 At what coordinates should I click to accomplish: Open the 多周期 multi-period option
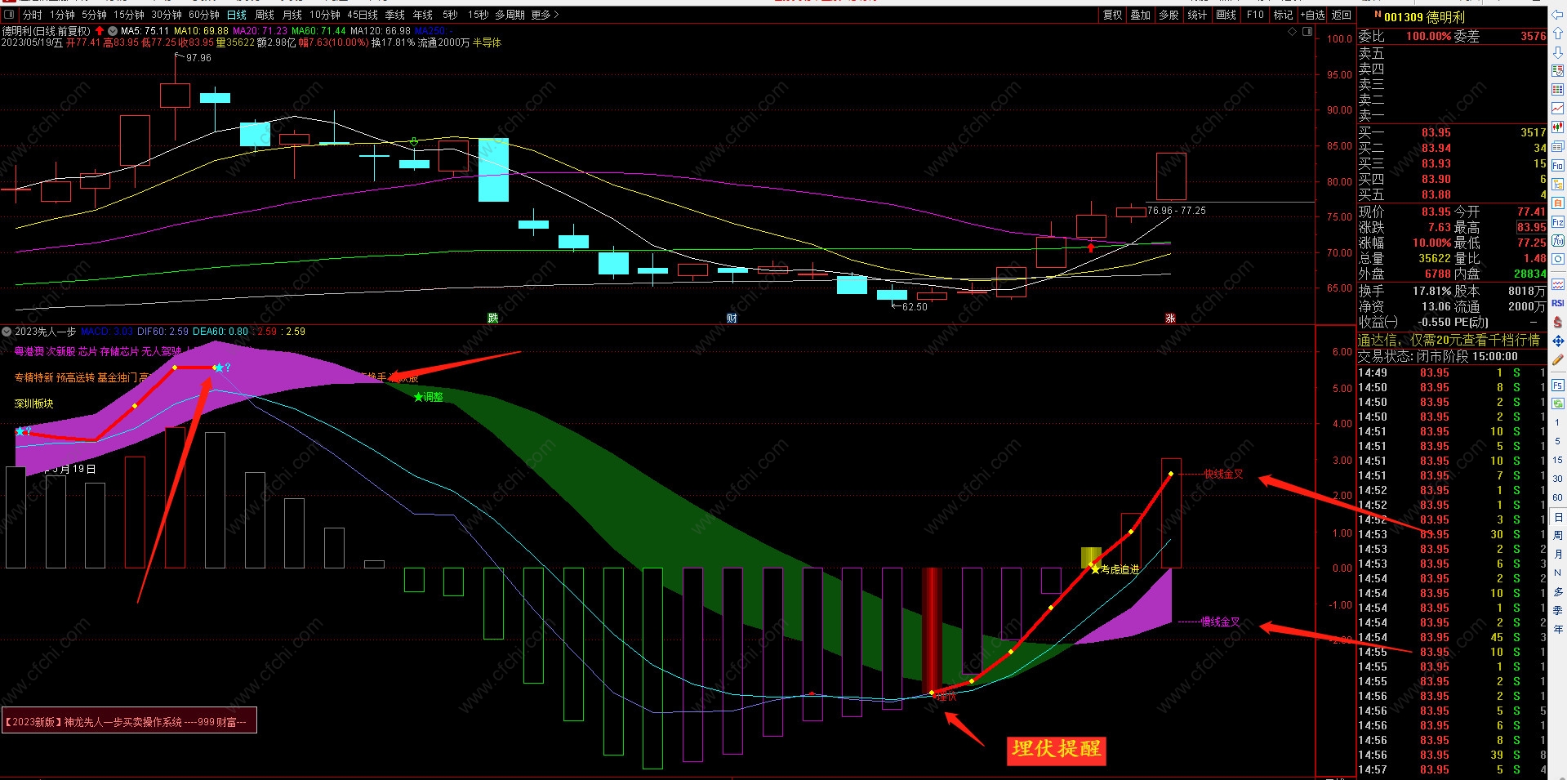click(x=510, y=15)
